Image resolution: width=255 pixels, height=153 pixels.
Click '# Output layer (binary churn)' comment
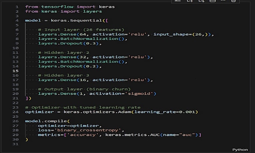pos(84,89)
